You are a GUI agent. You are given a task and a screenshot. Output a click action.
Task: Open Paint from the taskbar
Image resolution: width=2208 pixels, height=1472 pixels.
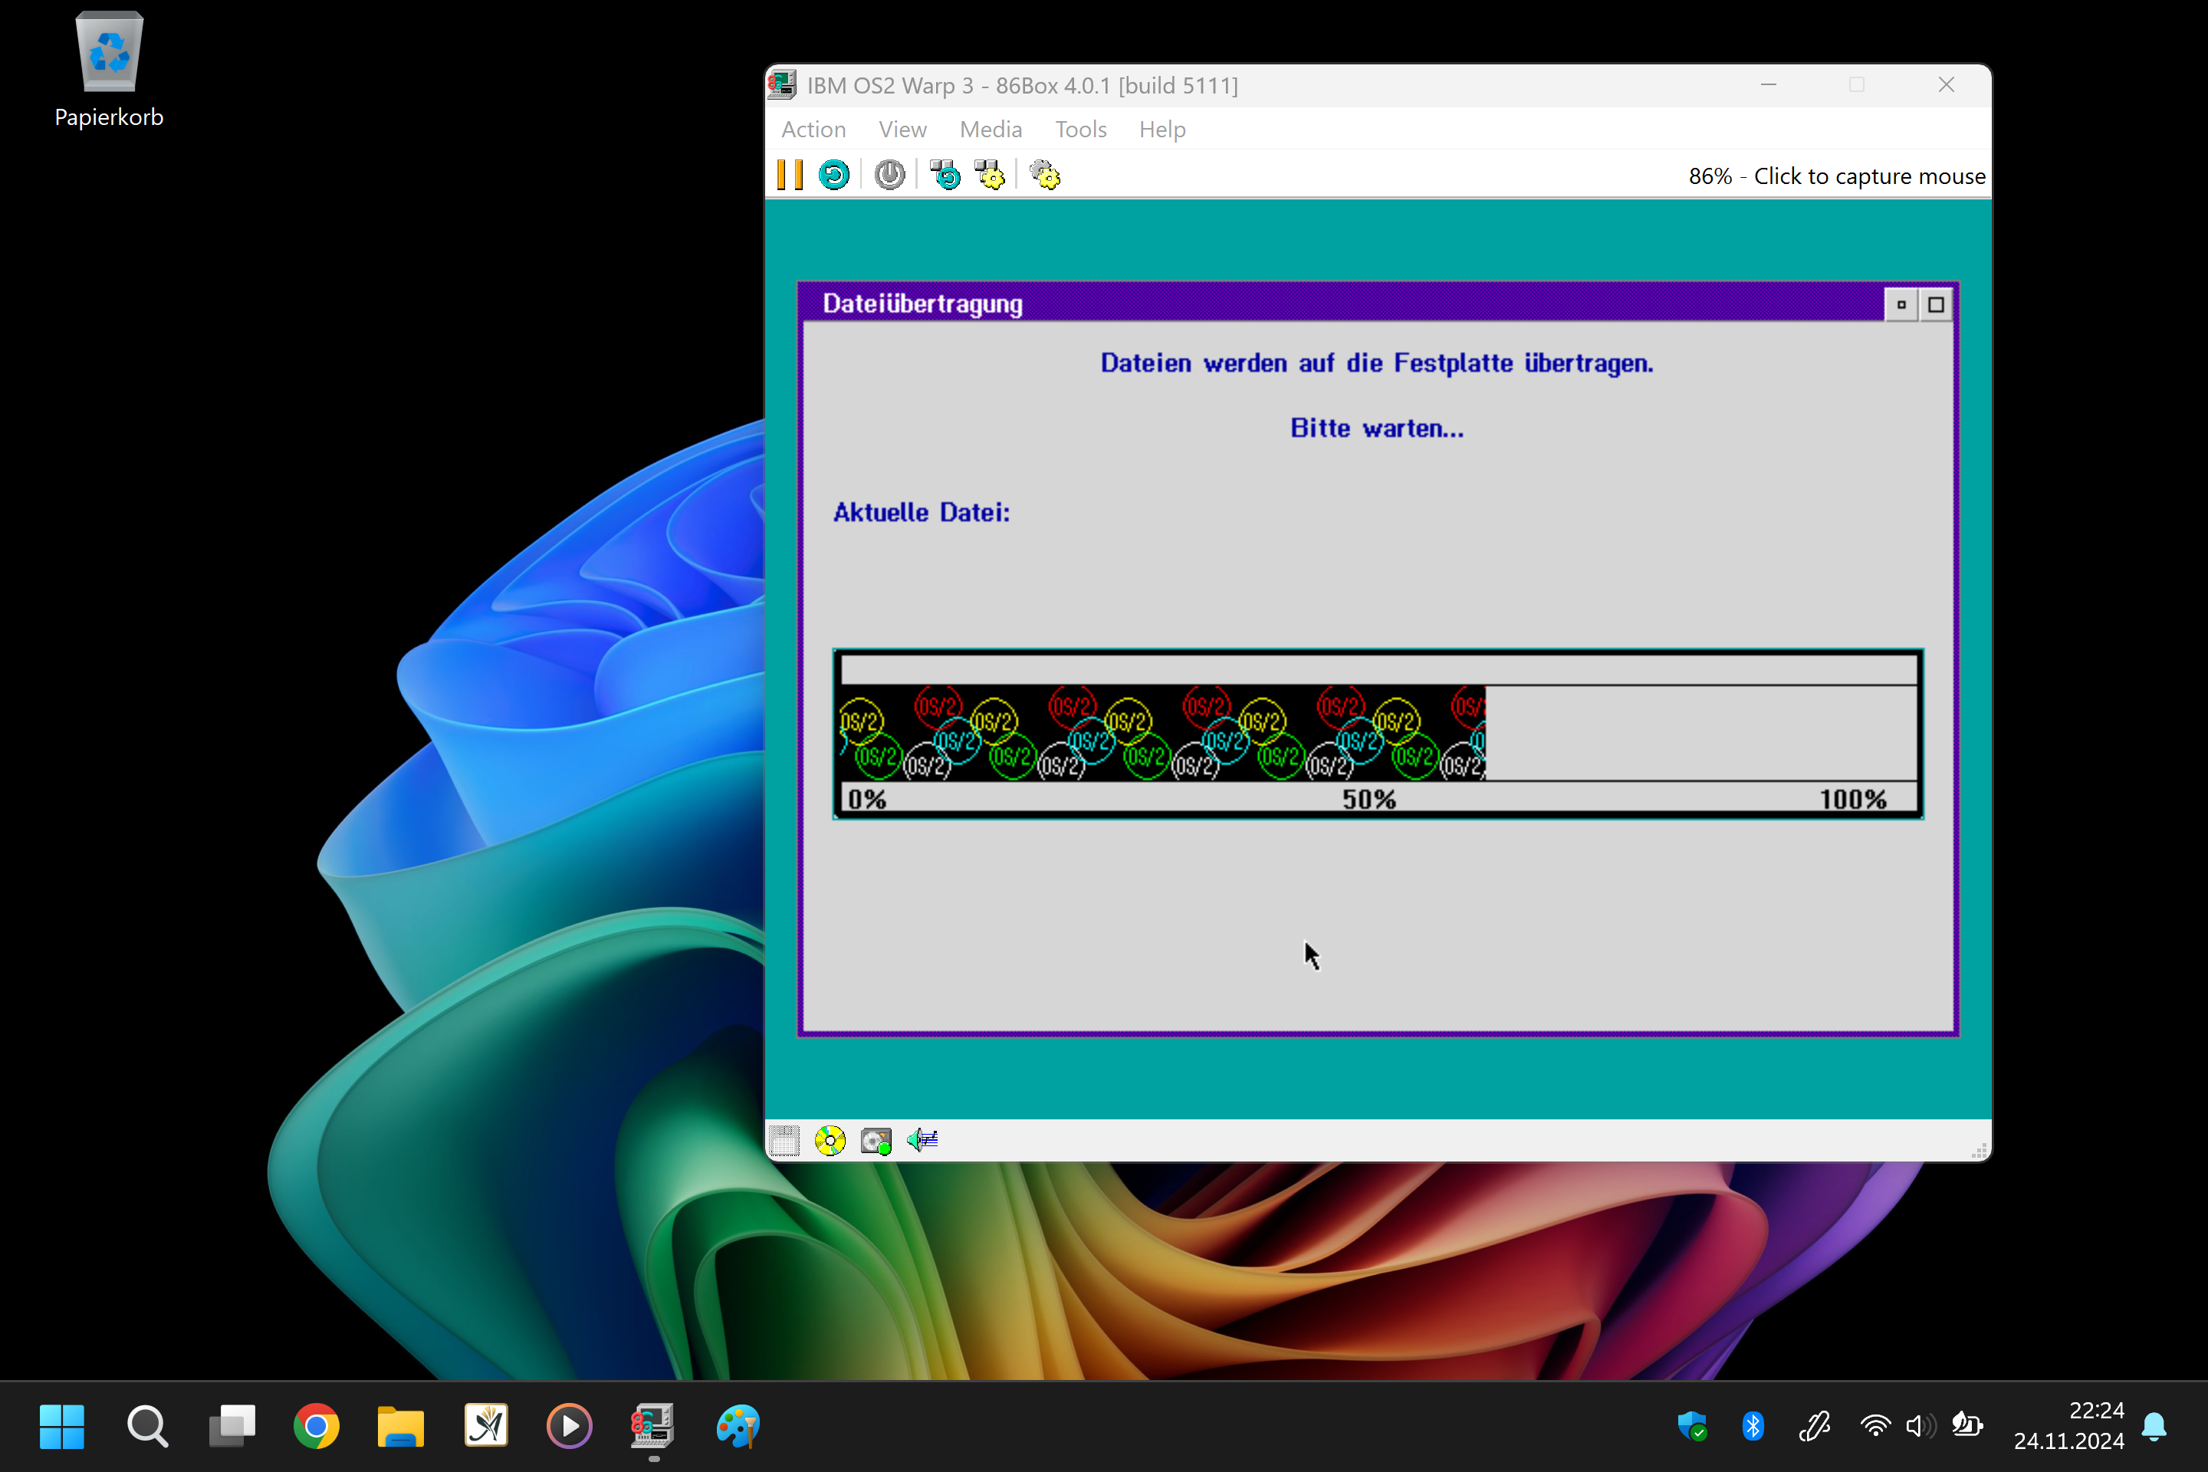tap(738, 1426)
